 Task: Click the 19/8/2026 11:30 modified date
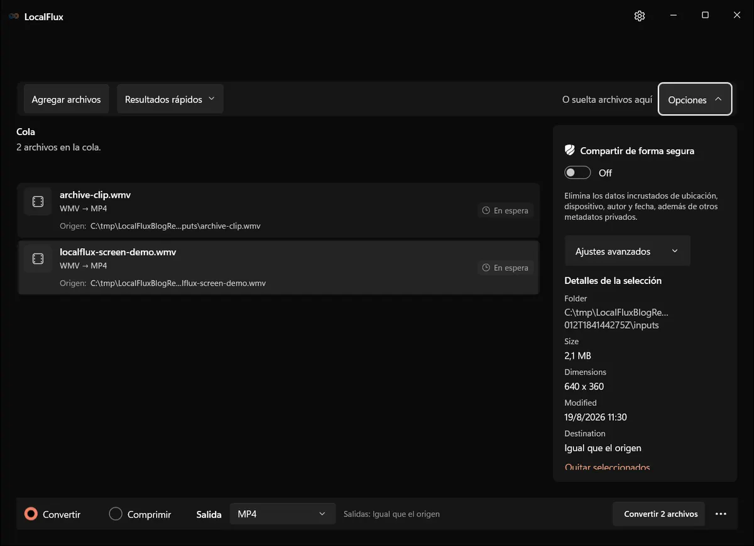[596, 417]
